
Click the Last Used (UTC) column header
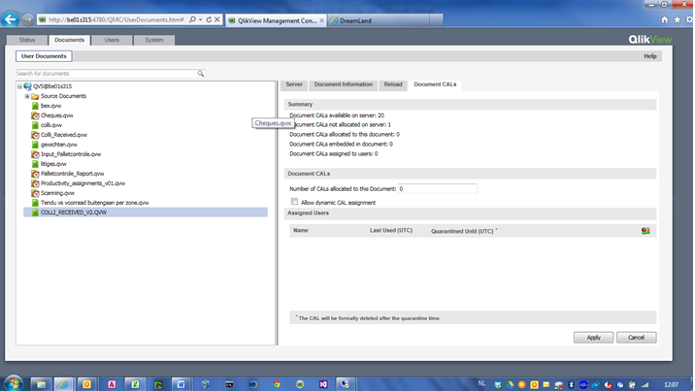pyautogui.click(x=391, y=230)
